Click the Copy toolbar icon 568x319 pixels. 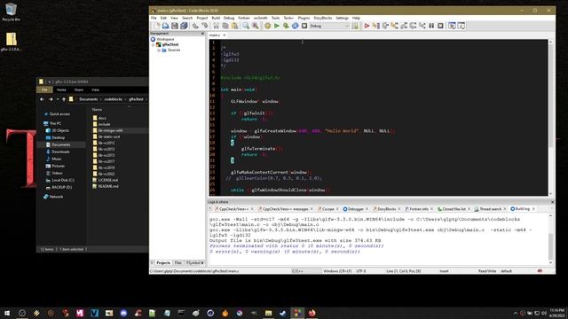pos(225,26)
